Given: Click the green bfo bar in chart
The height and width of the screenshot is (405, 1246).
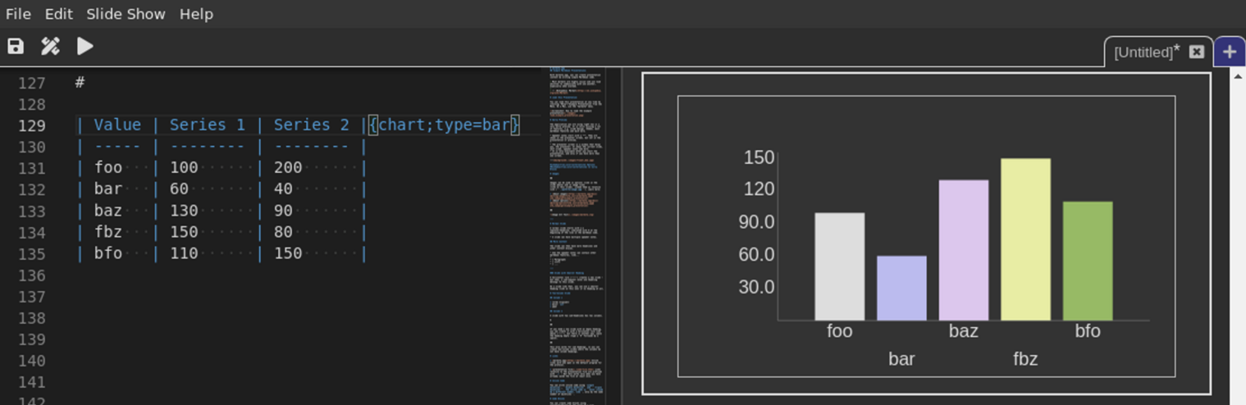Looking at the screenshot, I should click(1088, 261).
